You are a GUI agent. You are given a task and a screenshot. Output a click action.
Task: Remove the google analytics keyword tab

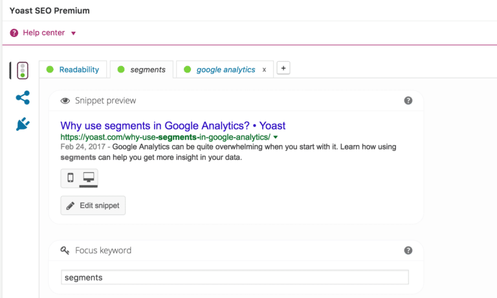(264, 70)
